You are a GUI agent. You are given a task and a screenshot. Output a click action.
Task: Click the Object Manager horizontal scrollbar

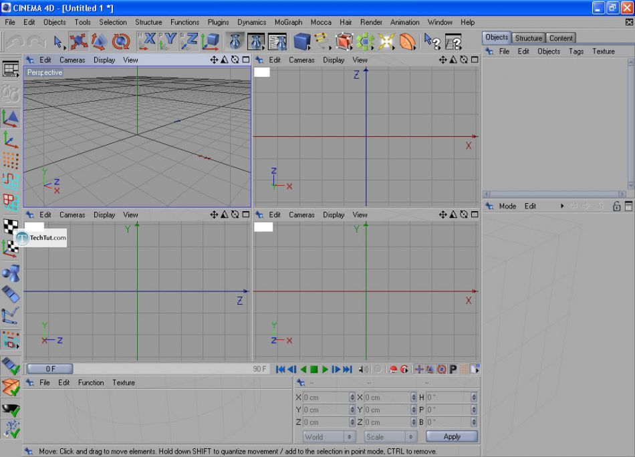[x=554, y=194]
